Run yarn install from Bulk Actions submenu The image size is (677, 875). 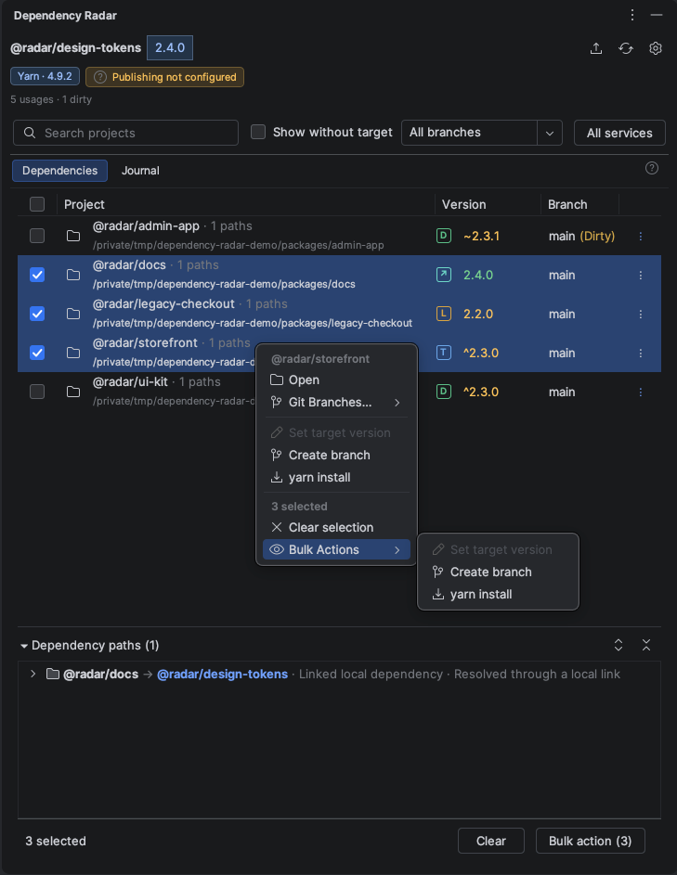[x=498, y=594]
